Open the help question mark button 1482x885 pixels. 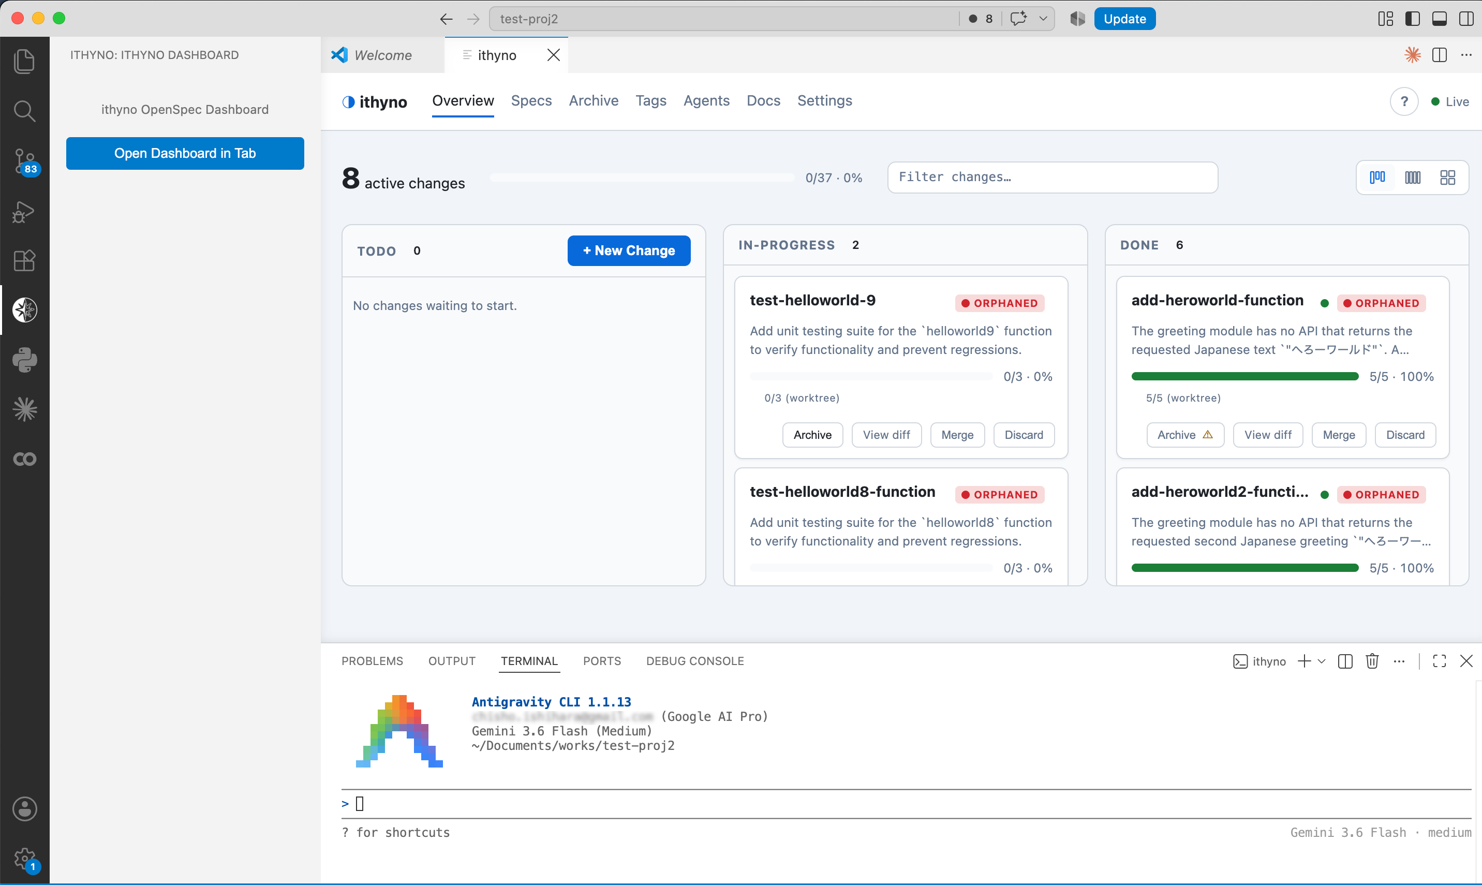pyautogui.click(x=1404, y=101)
